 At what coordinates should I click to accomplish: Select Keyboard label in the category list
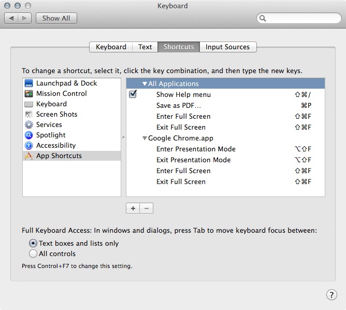pos(51,104)
